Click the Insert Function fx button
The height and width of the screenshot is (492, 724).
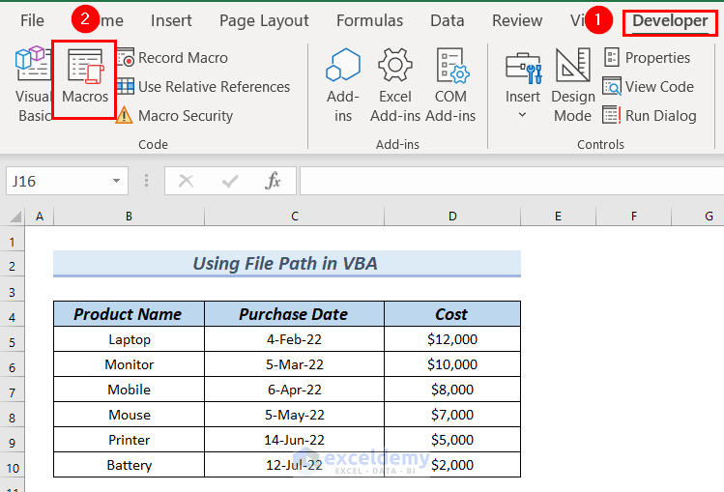(x=274, y=181)
